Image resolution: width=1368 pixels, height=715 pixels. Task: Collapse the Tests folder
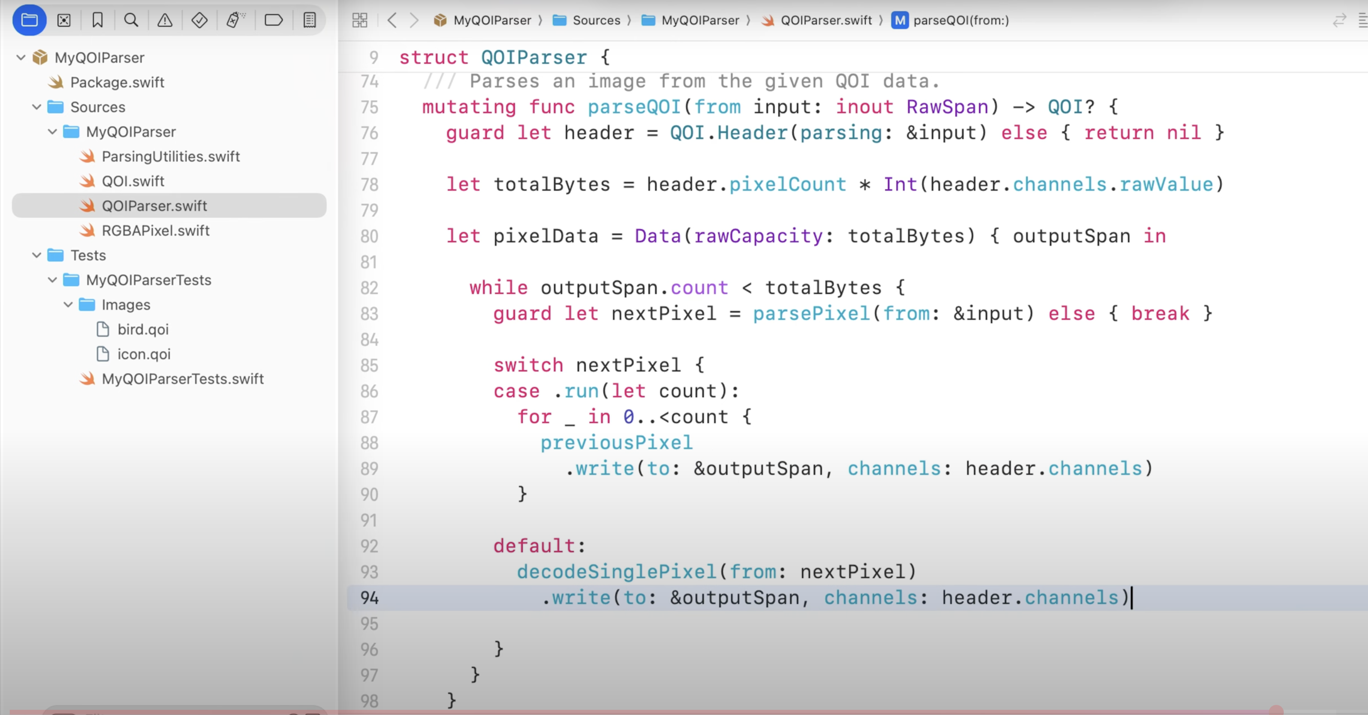click(37, 255)
